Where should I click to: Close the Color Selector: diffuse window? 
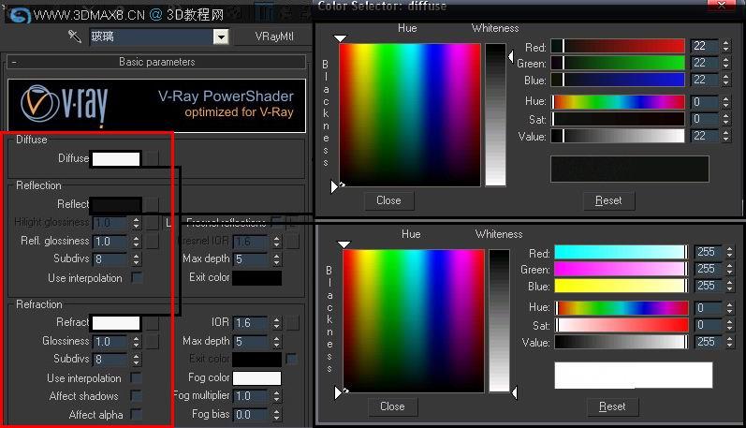[x=722, y=6]
